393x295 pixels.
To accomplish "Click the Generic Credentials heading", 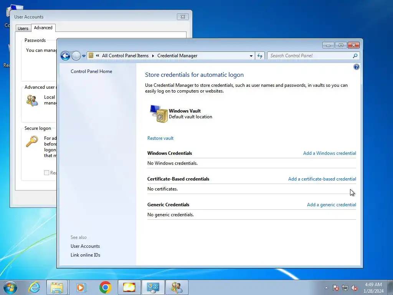I will [168, 205].
